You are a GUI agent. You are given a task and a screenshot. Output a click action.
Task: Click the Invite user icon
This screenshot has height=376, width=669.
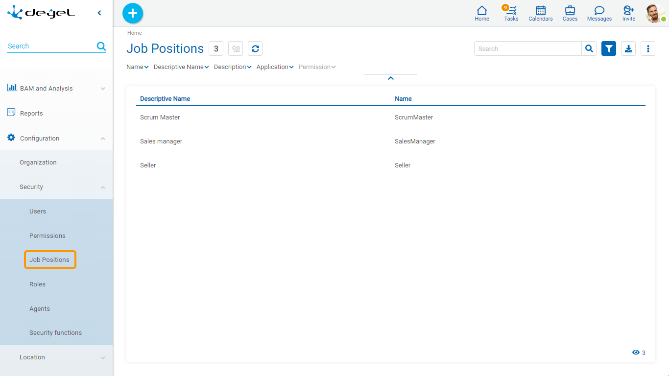coord(629,13)
